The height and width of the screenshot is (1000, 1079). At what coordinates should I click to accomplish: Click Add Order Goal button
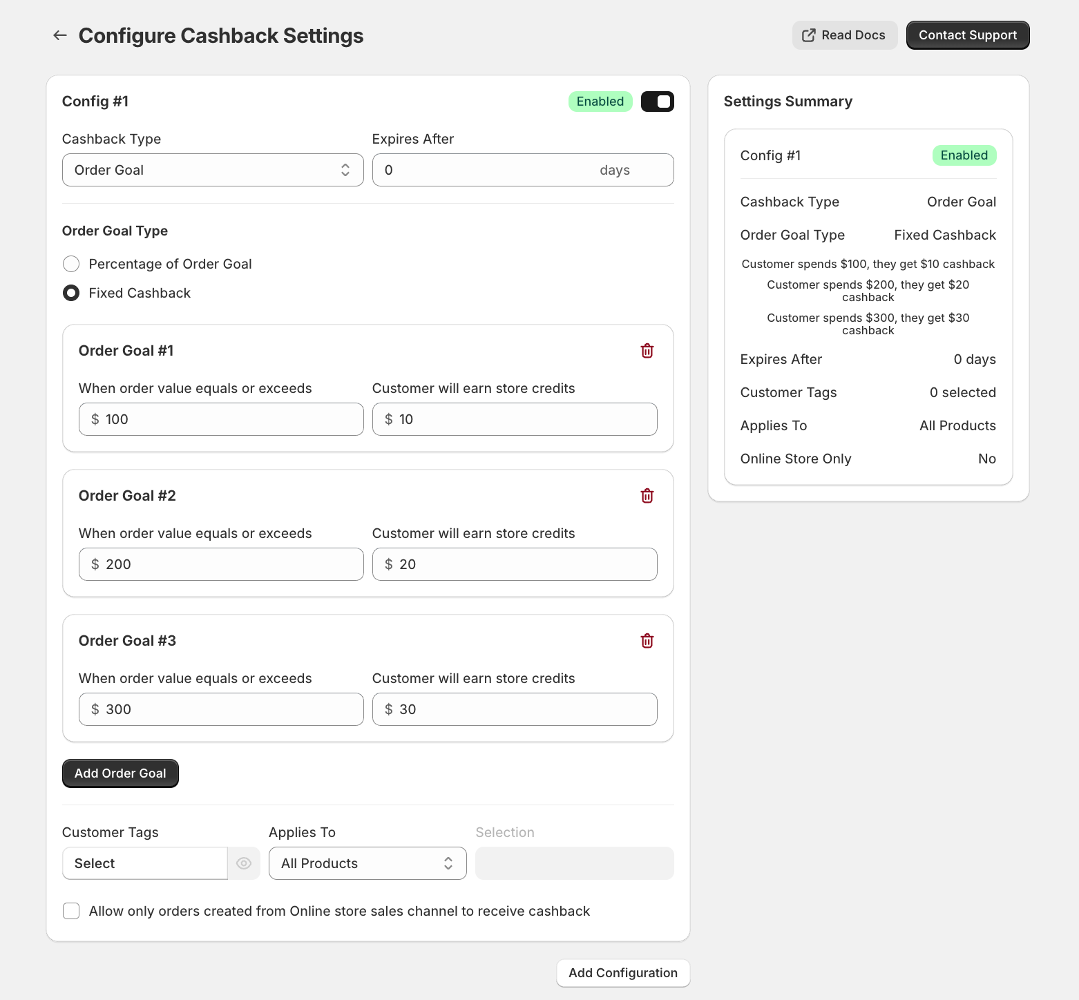click(120, 773)
